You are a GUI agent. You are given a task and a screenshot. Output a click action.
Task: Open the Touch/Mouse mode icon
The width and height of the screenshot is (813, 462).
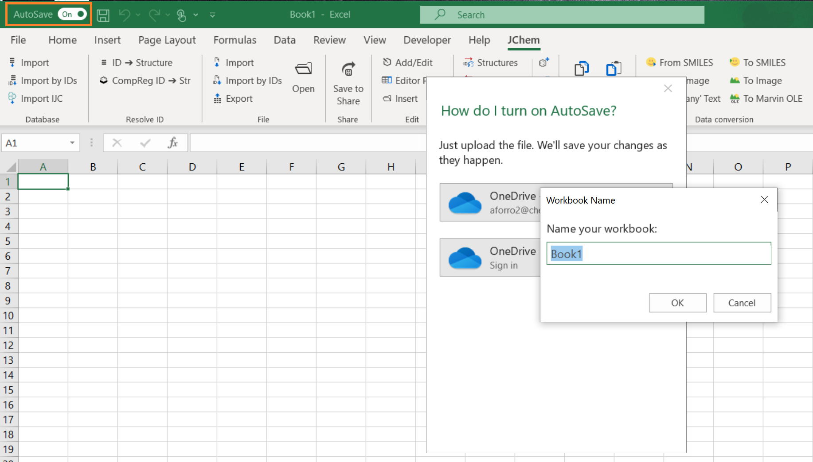[x=181, y=15]
